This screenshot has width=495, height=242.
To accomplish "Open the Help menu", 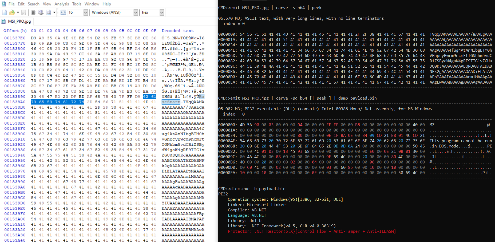I will [x=107, y=4].
